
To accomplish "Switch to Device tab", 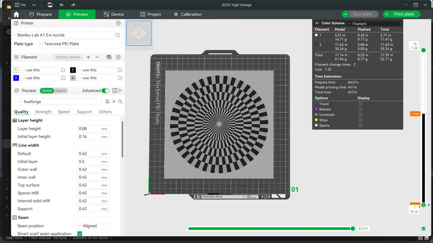I will point(114,14).
